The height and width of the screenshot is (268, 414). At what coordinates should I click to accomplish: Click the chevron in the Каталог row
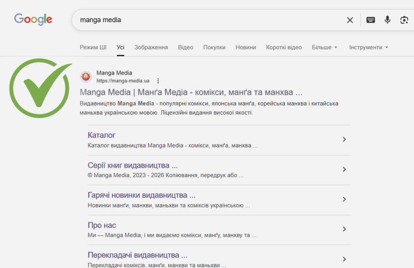pos(344,139)
